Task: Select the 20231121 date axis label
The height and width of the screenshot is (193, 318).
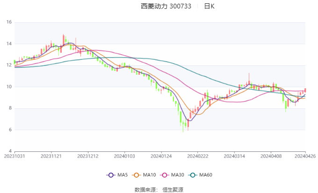Action: click(x=51, y=156)
